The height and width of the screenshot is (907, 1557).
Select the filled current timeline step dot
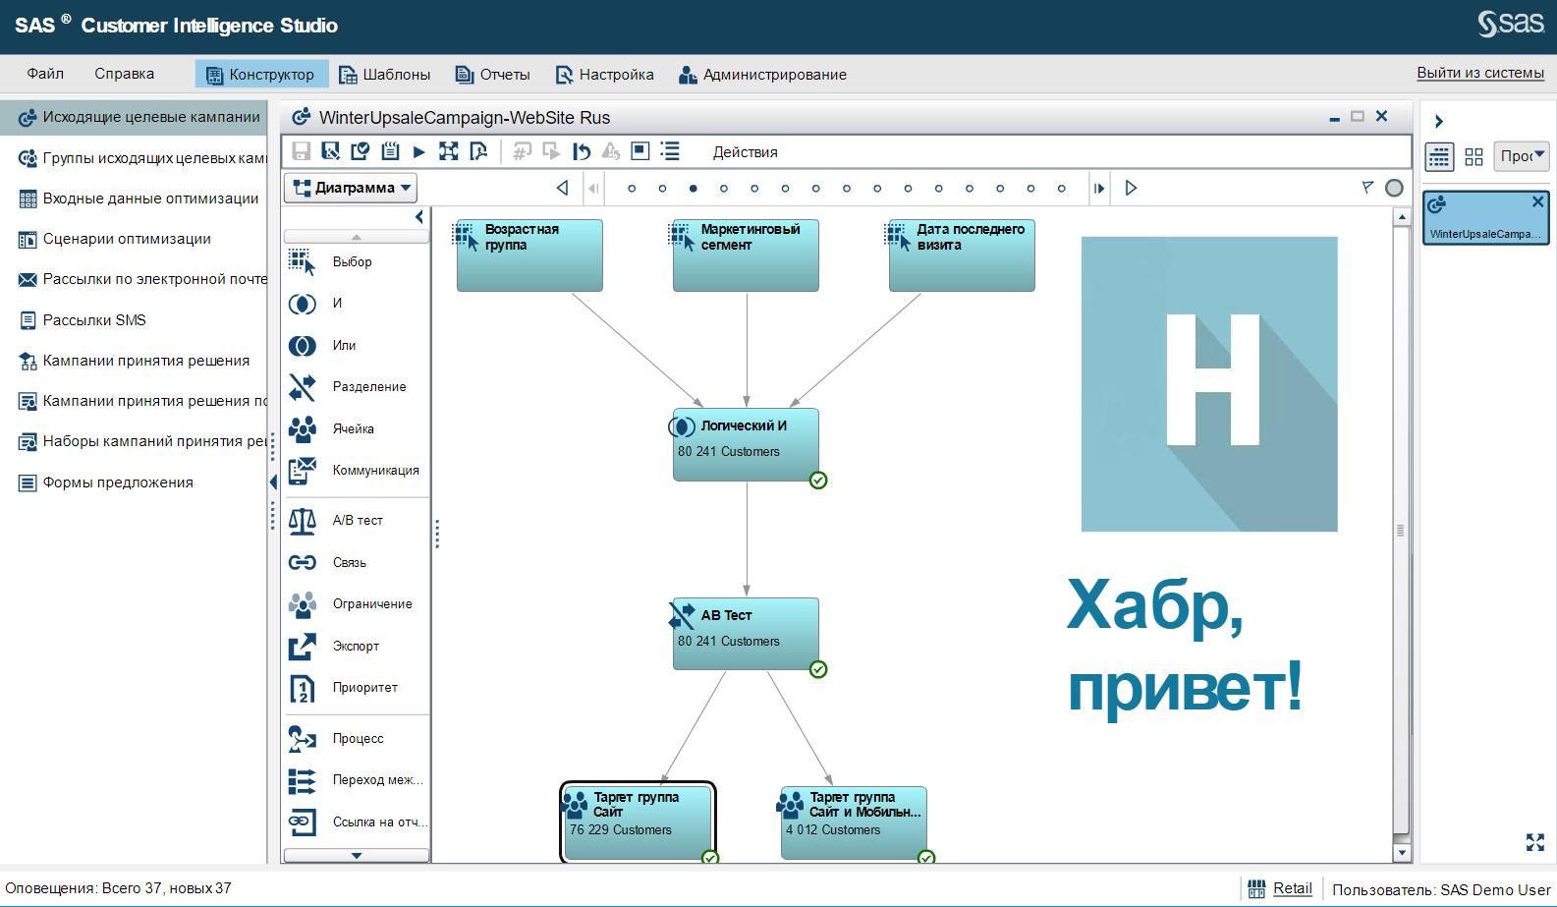[x=694, y=189]
